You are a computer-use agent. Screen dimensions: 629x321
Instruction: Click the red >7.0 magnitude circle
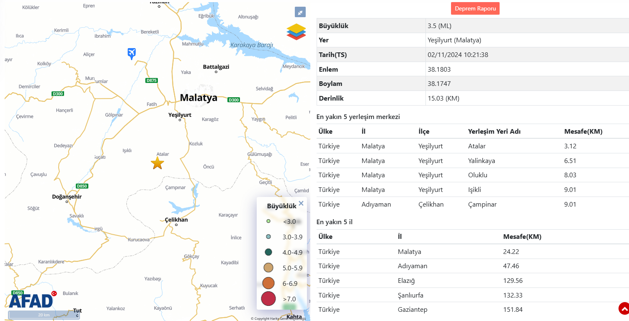pyautogui.click(x=268, y=299)
